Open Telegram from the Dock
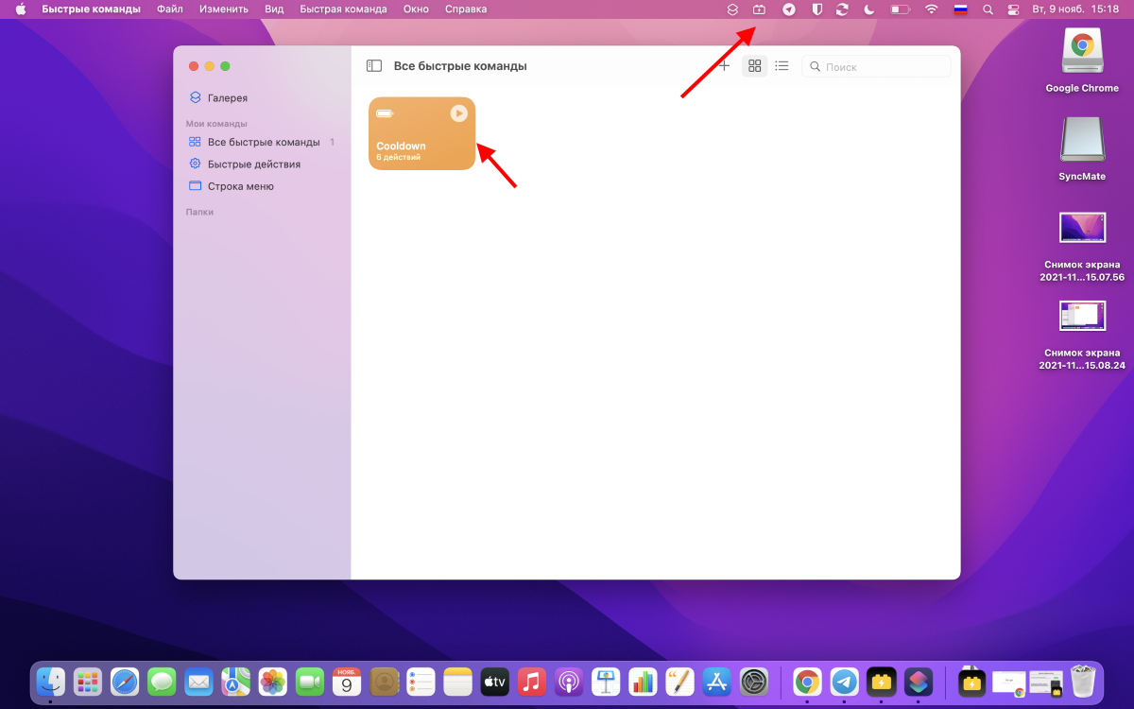The image size is (1134, 709). (x=844, y=681)
